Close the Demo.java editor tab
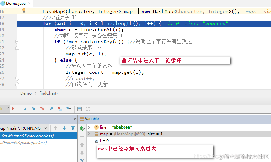 click(29, 3)
